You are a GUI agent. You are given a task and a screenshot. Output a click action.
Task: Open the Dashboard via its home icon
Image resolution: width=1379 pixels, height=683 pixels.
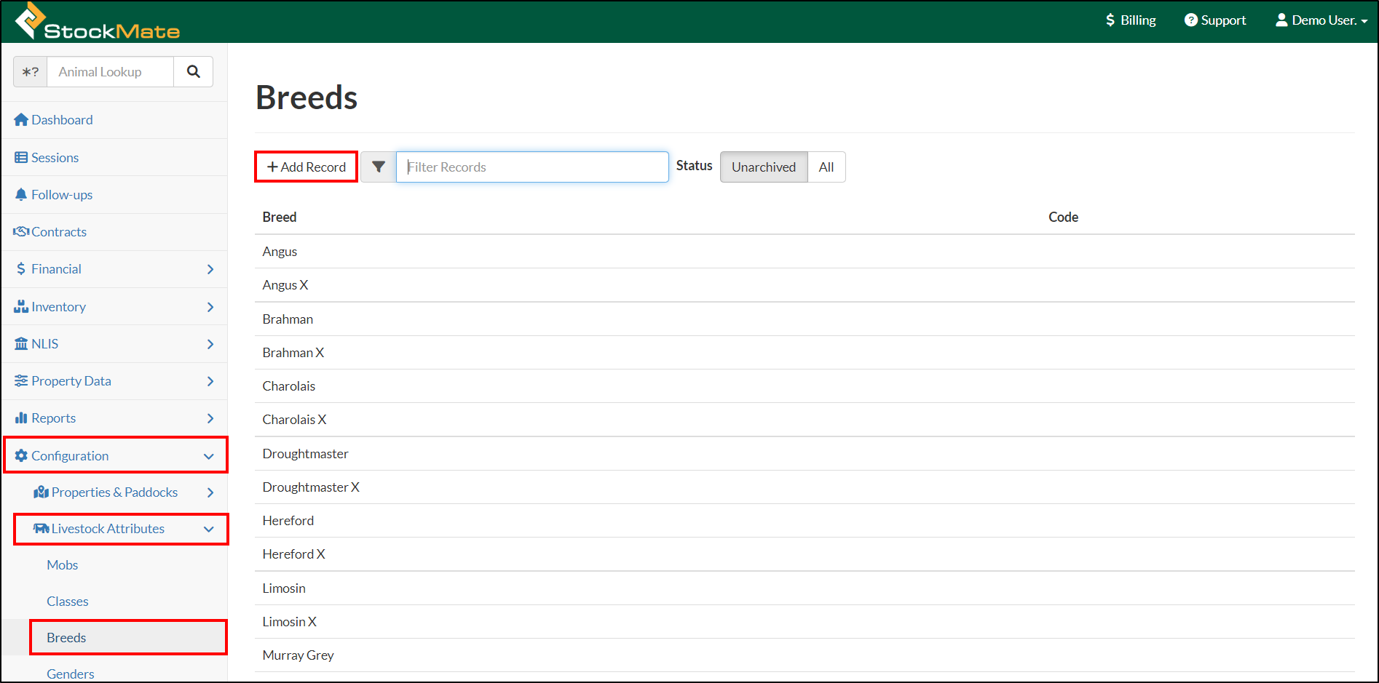coord(21,119)
